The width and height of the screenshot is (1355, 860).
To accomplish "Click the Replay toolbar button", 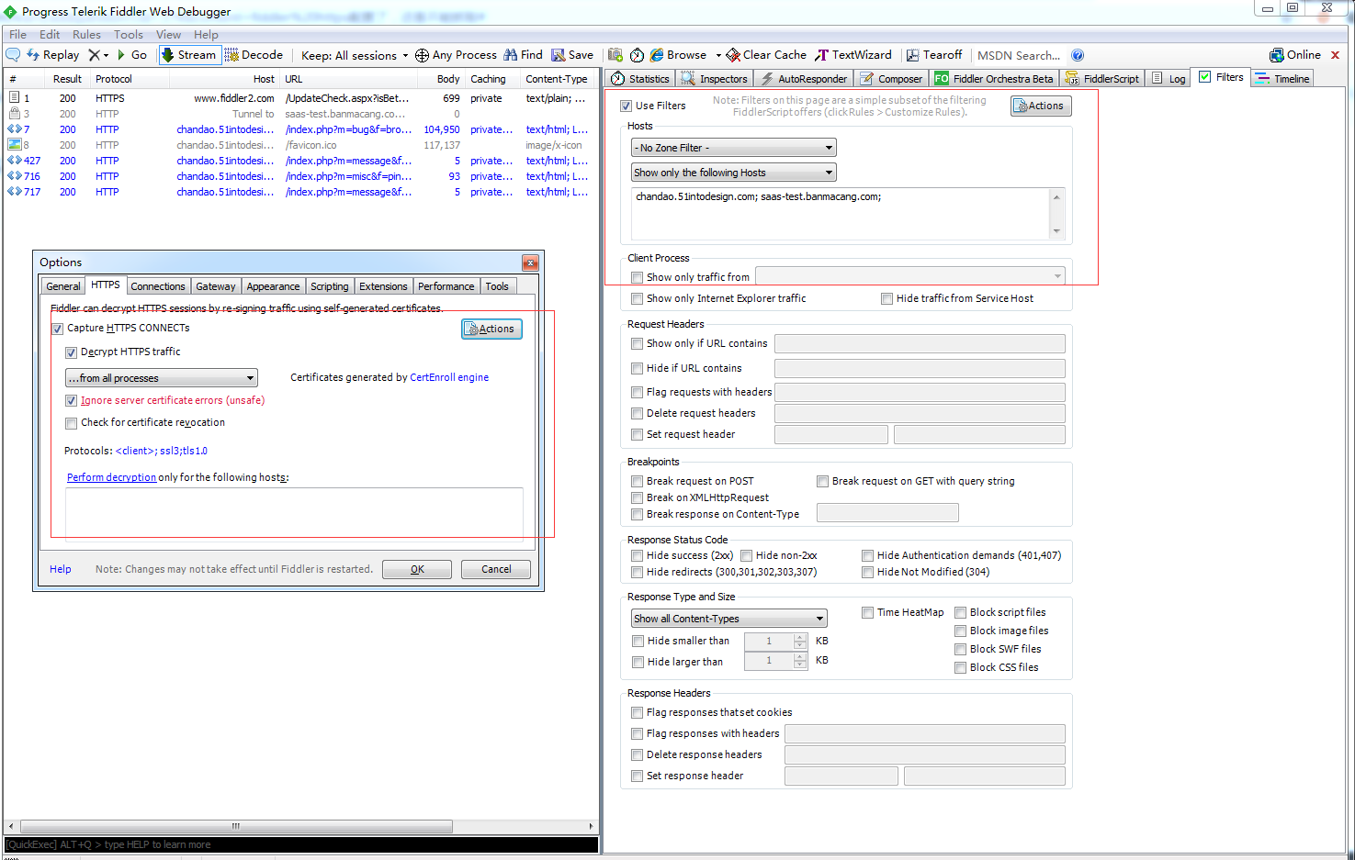I will pos(52,55).
